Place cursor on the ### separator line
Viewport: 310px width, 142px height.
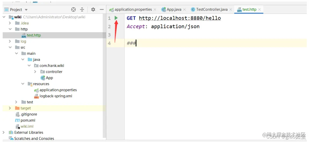click(131, 43)
